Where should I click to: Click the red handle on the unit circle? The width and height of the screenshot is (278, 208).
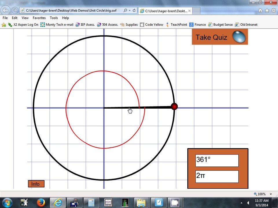point(174,107)
